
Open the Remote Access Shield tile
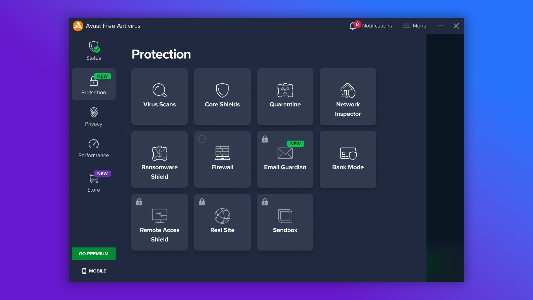[x=159, y=222]
